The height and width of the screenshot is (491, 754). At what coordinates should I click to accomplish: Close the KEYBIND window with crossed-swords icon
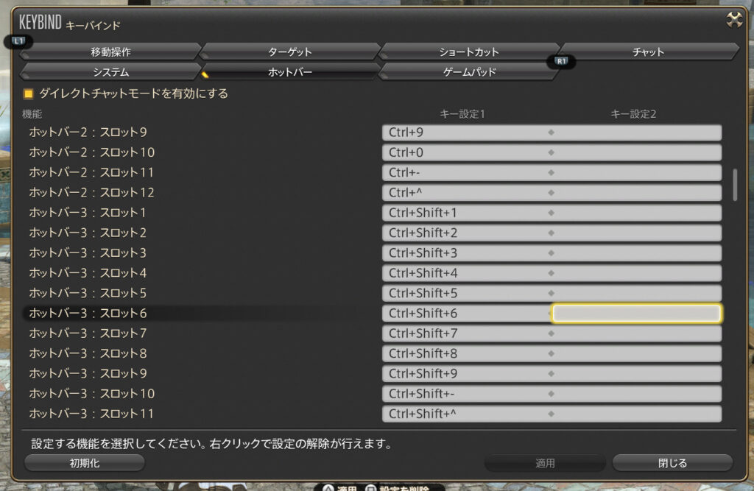pos(734,20)
